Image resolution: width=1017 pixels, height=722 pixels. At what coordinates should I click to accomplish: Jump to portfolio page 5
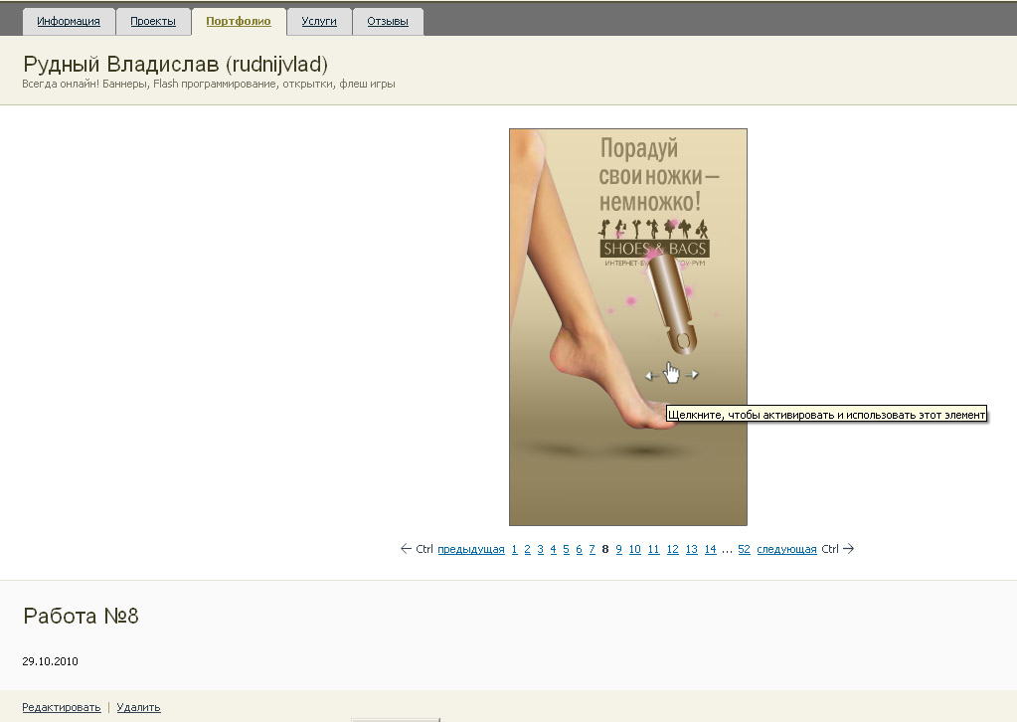[x=567, y=549]
